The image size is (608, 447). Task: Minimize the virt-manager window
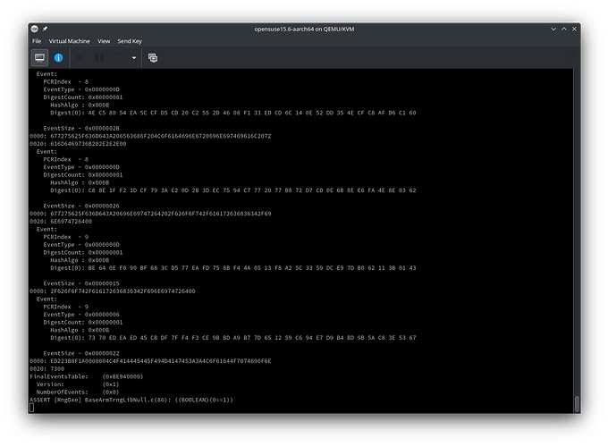(553, 30)
